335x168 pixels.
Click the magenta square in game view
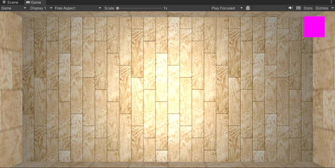click(x=314, y=26)
